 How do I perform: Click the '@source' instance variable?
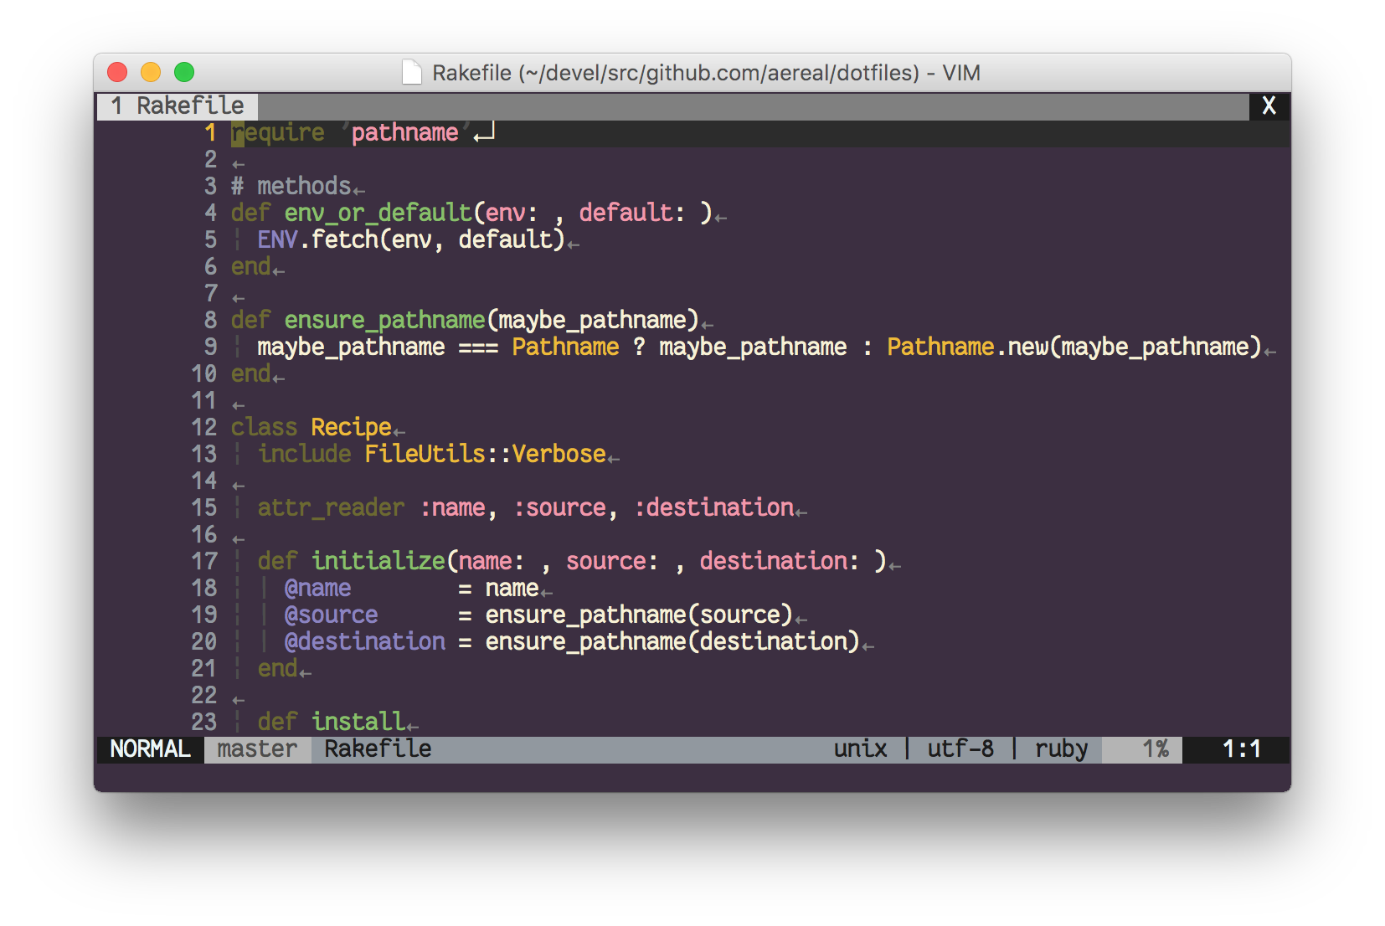coord(332,615)
